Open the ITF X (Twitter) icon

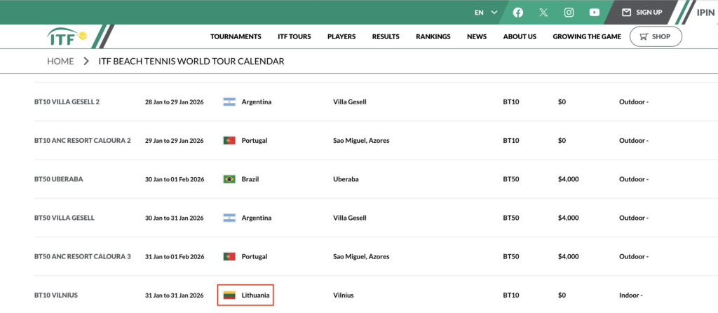(543, 12)
